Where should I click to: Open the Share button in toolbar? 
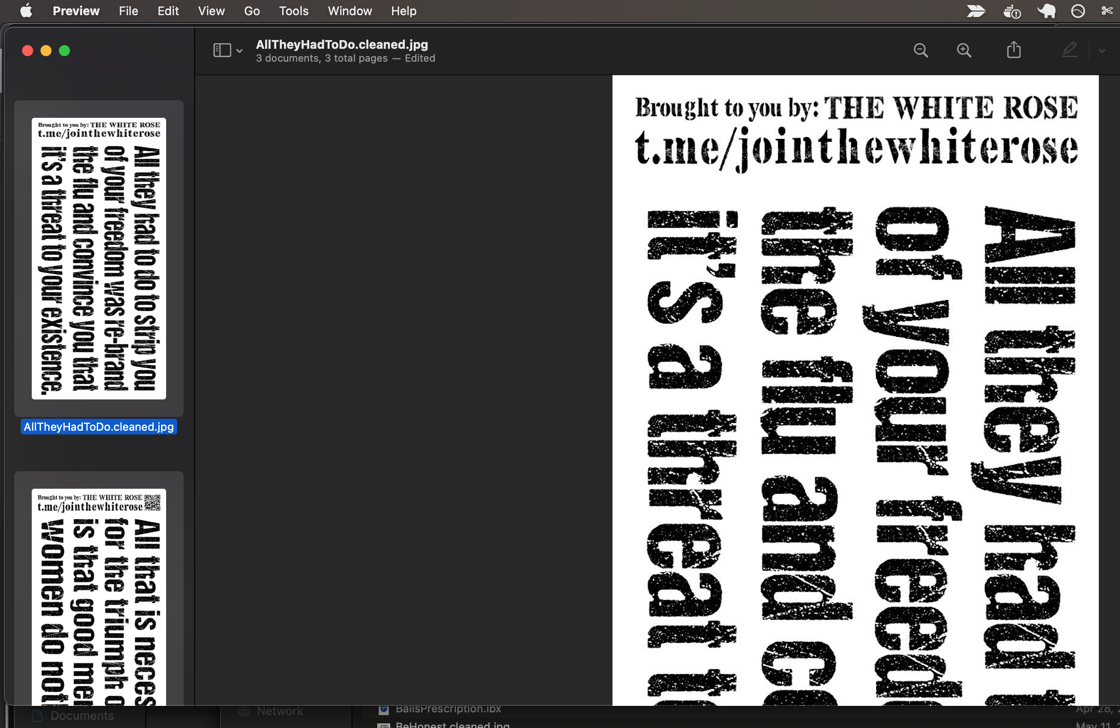click(x=1014, y=50)
